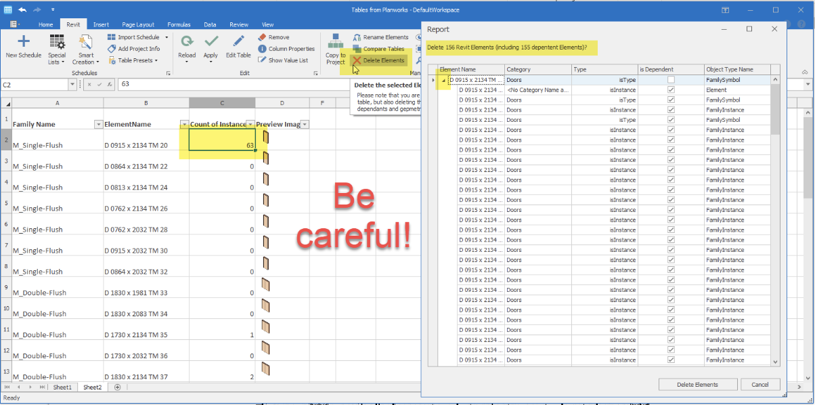
Task: Open the application file menu button
Action: [15, 24]
